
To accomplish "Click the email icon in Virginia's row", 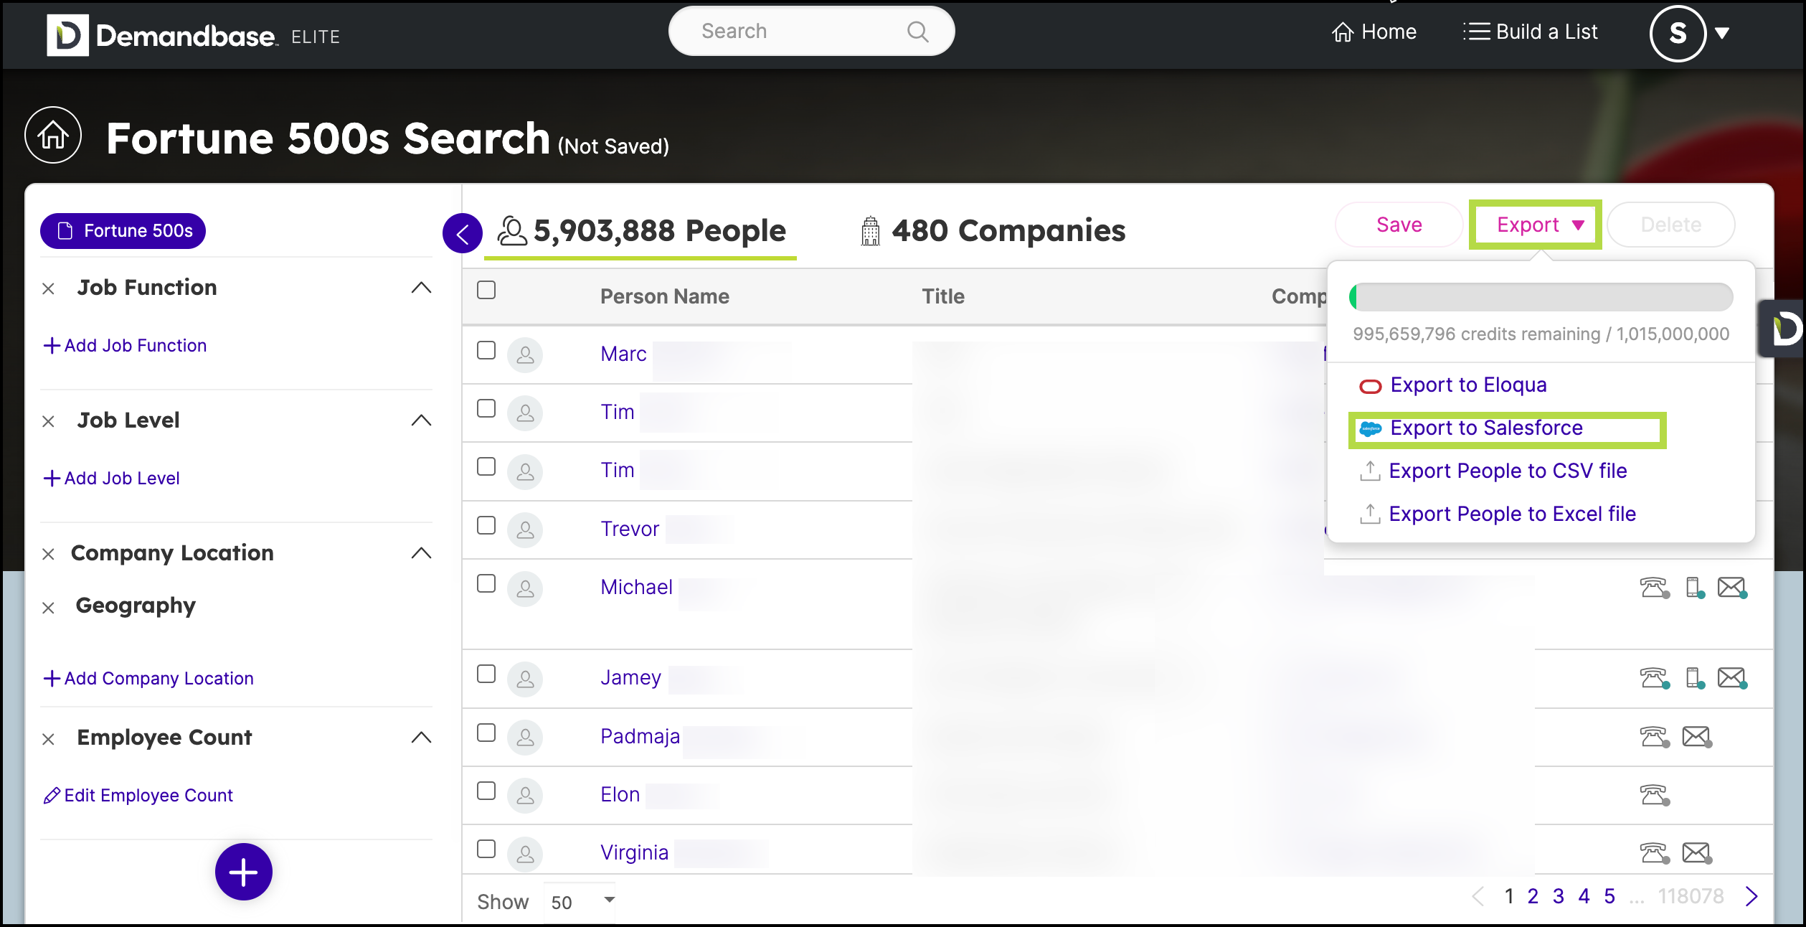I will (1697, 853).
